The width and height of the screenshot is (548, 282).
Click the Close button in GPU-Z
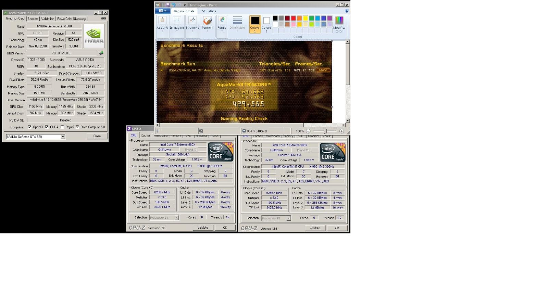click(97, 136)
